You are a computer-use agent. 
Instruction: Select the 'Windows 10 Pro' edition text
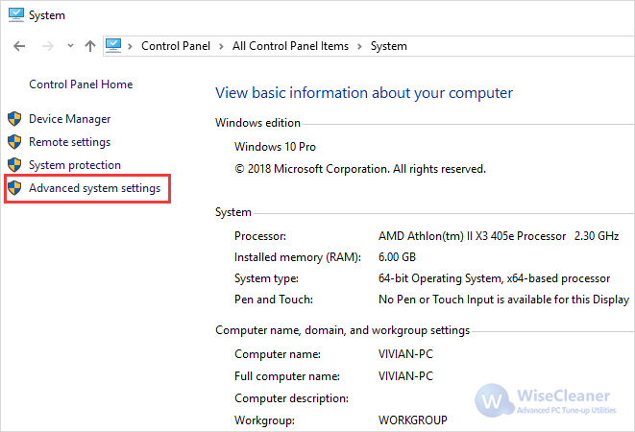(x=275, y=147)
